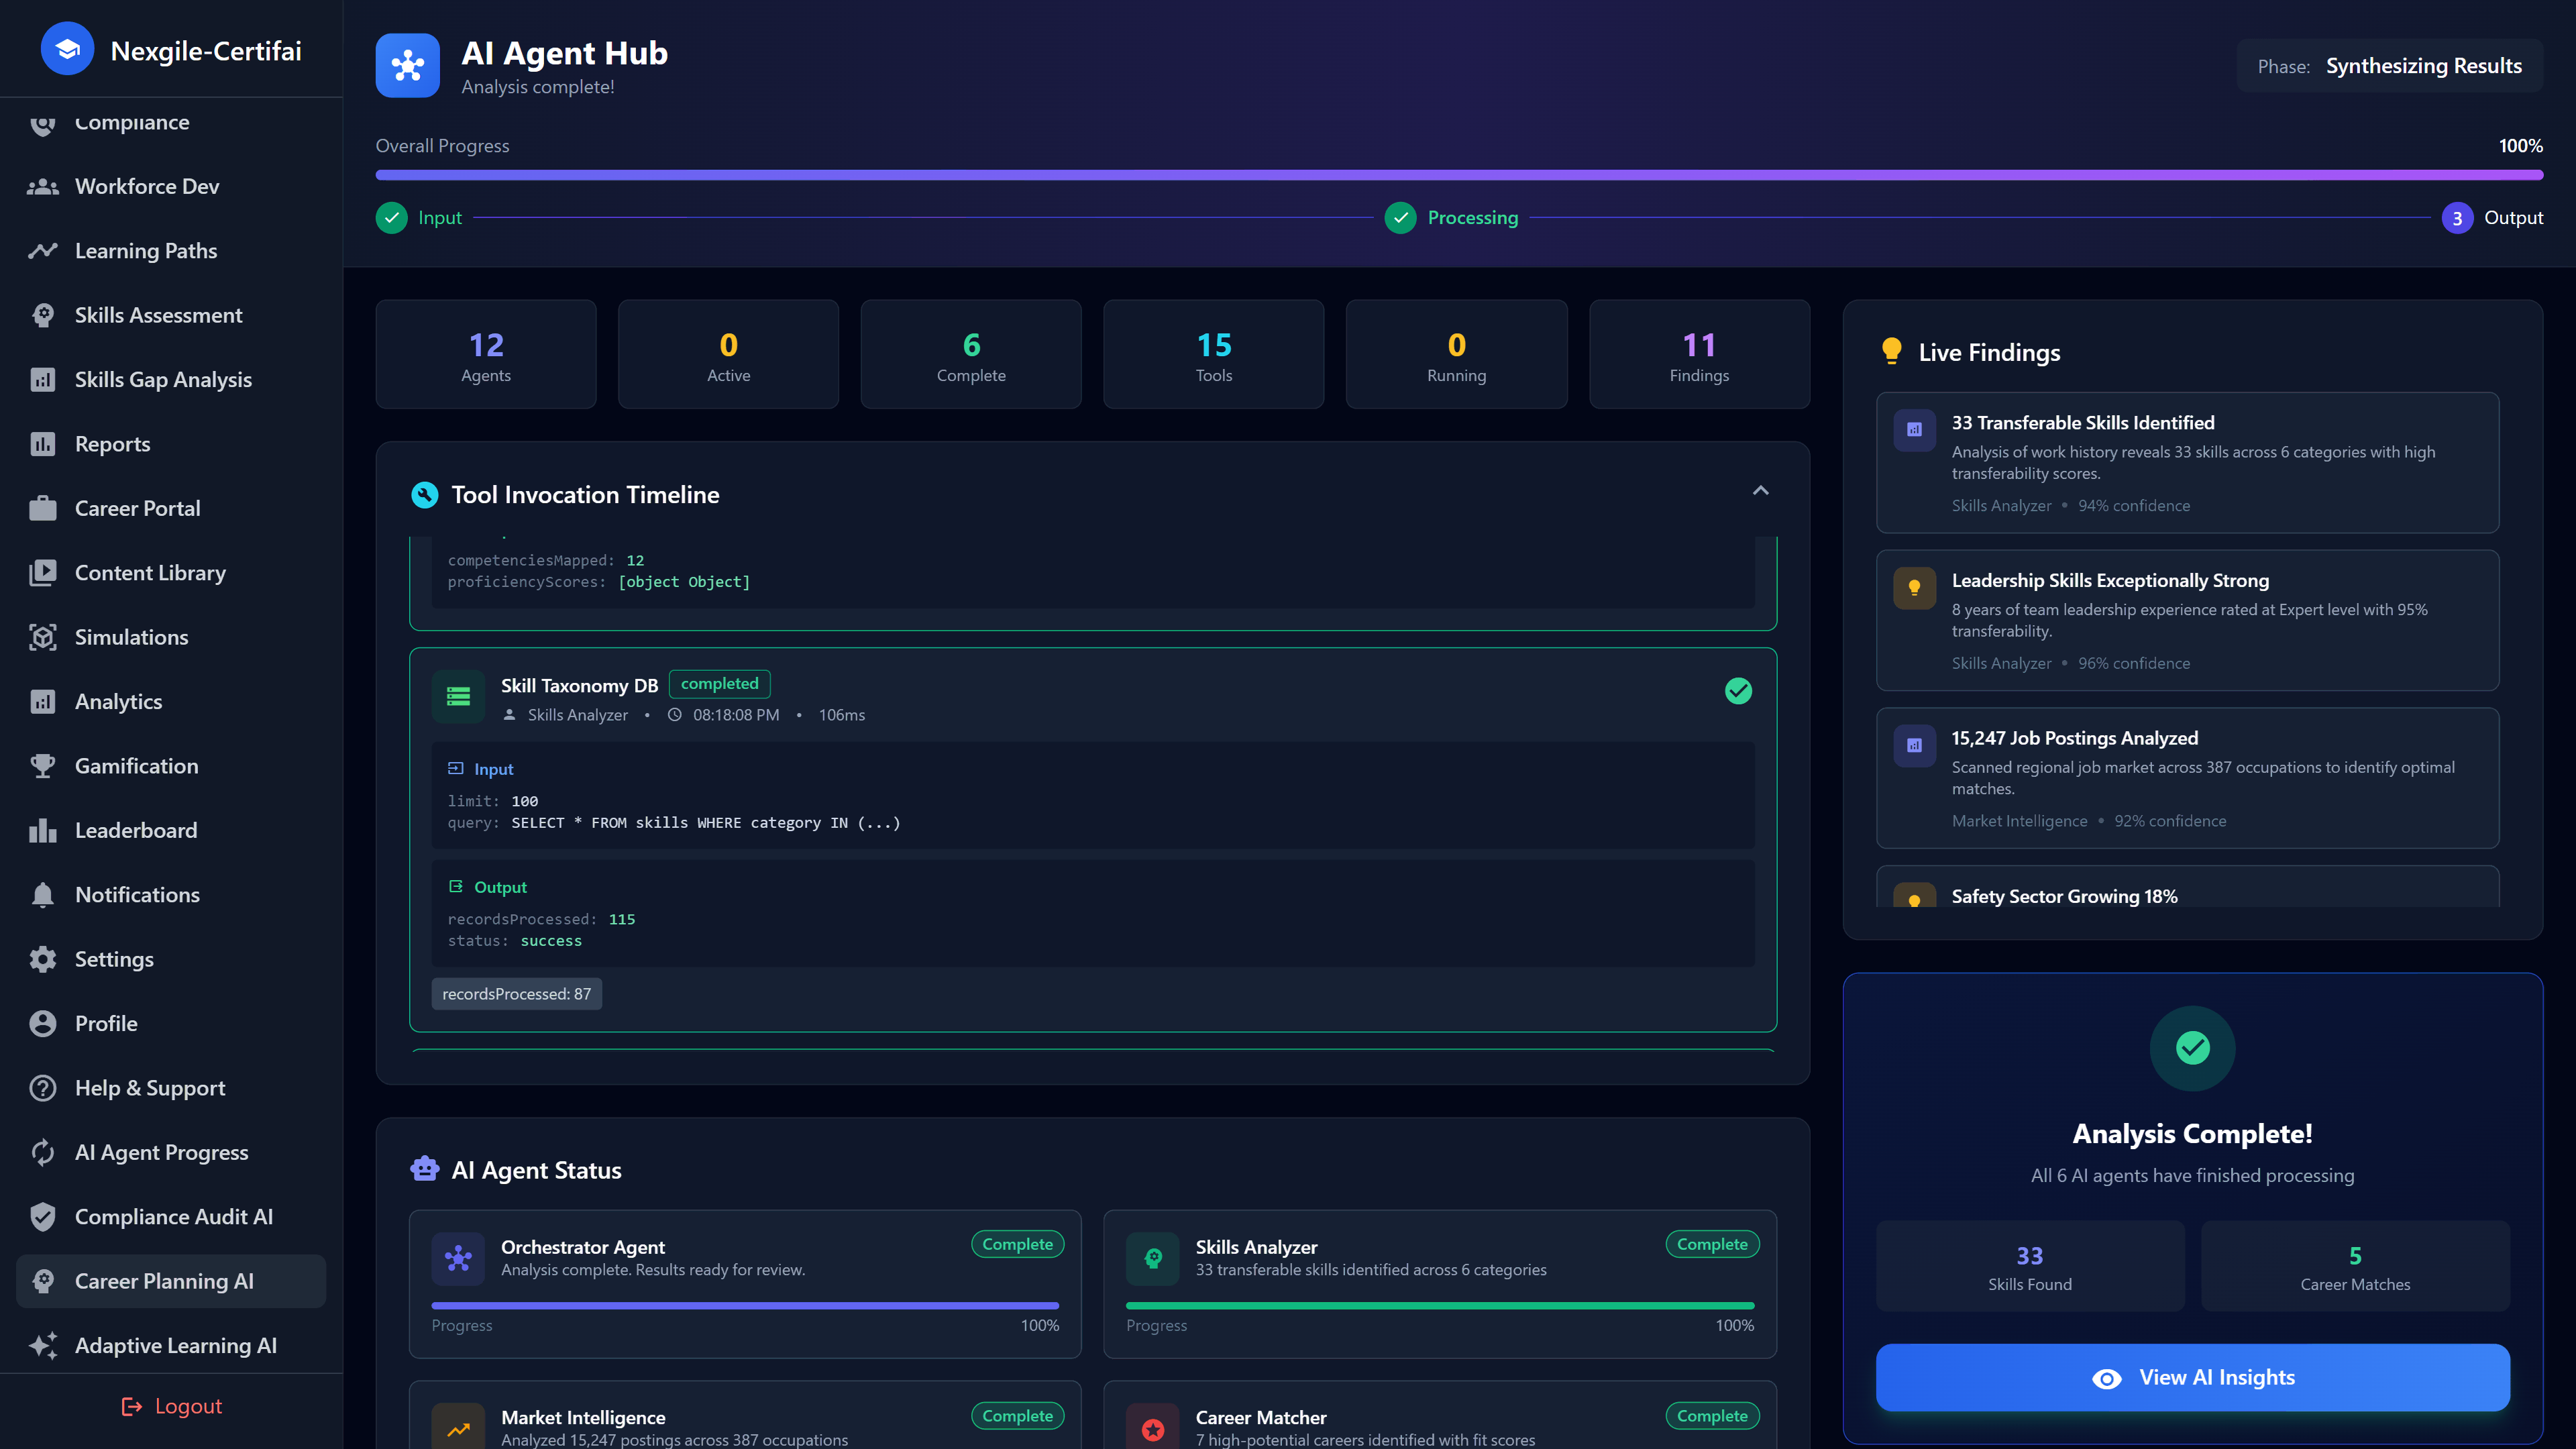Select the Compliance Audit AI shield icon
The image size is (2576, 1449).
43,1217
